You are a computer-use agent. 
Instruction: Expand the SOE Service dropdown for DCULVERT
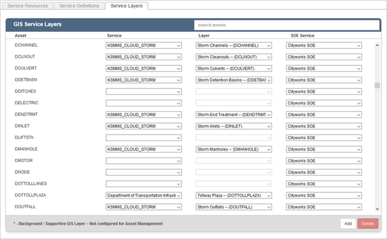pos(324,68)
